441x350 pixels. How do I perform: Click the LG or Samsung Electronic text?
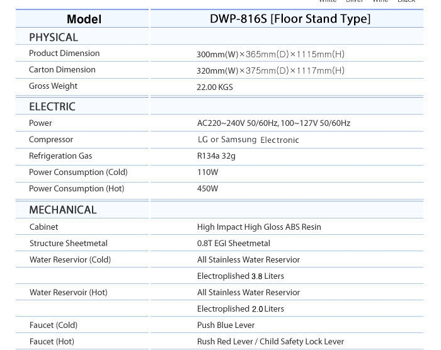tap(248, 140)
